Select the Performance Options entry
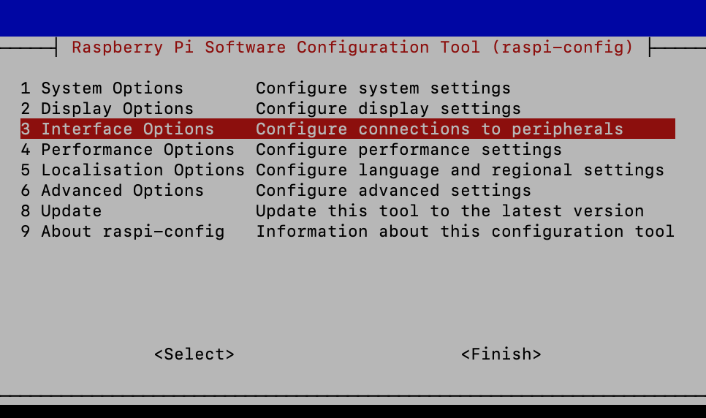 [x=128, y=150]
